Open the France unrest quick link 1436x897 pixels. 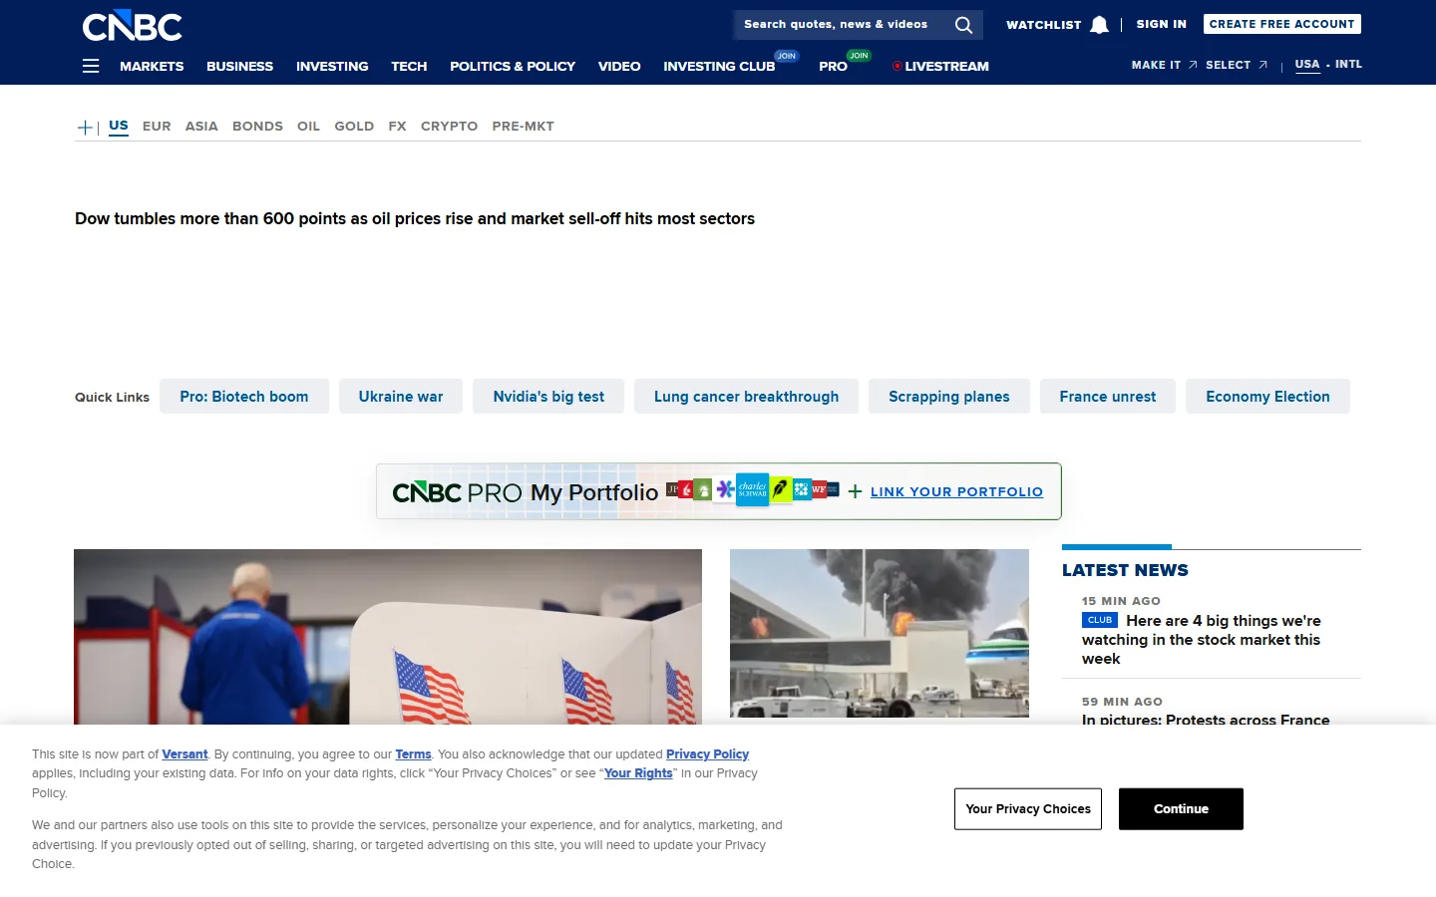1108,397
